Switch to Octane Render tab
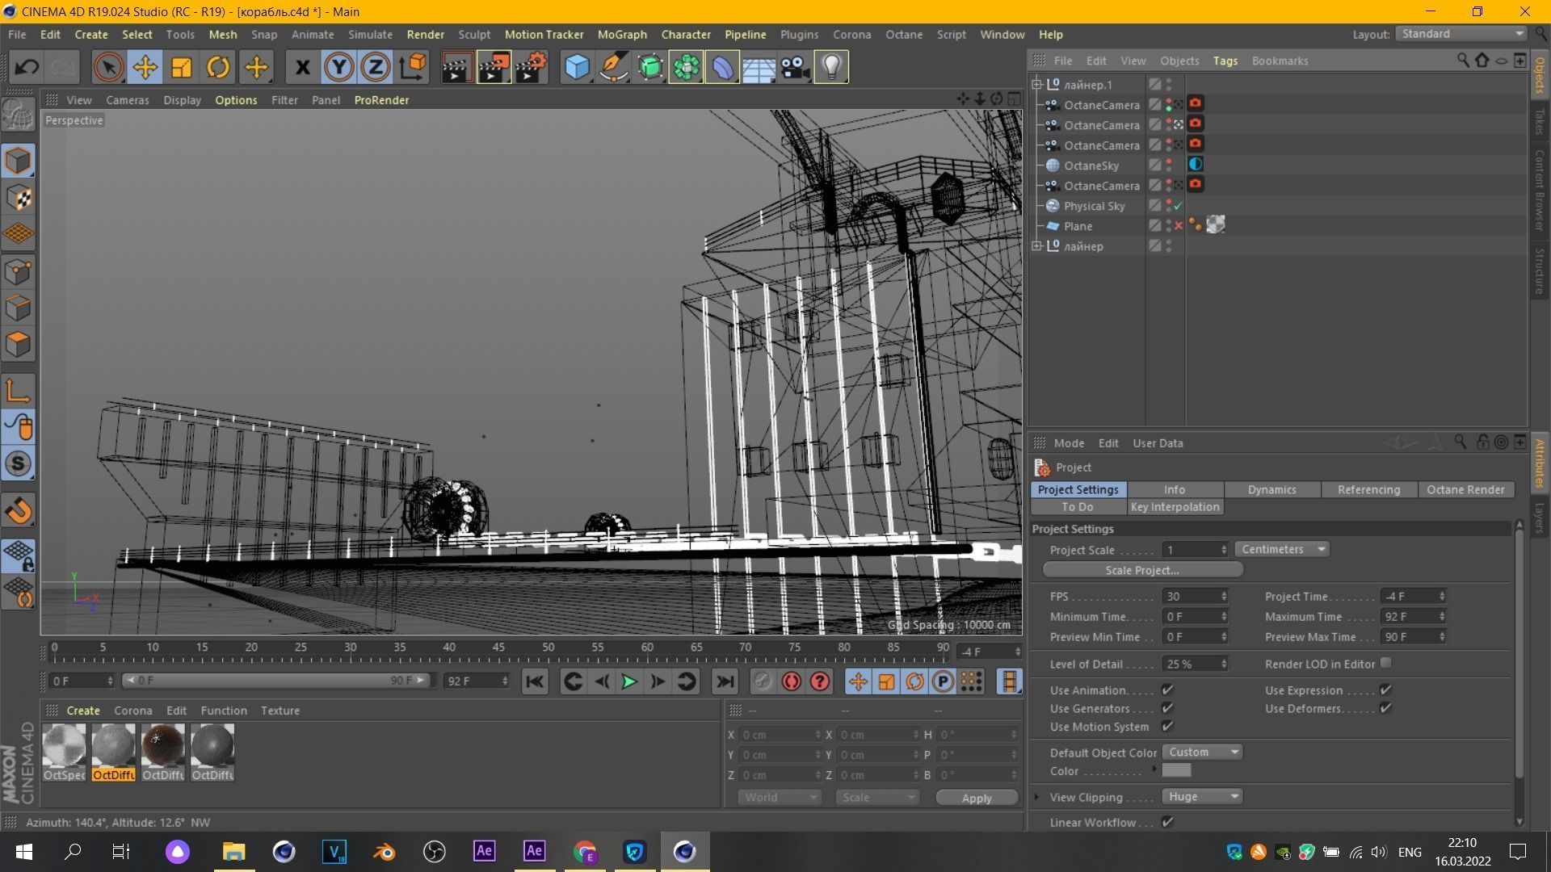Viewport: 1551px width, 872px height. pyautogui.click(x=1465, y=489)
